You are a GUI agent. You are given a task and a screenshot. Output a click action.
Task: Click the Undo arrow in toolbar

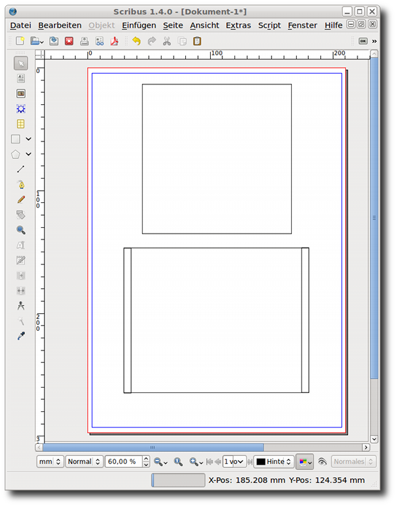pyautogui.click(x=137, y=41)
